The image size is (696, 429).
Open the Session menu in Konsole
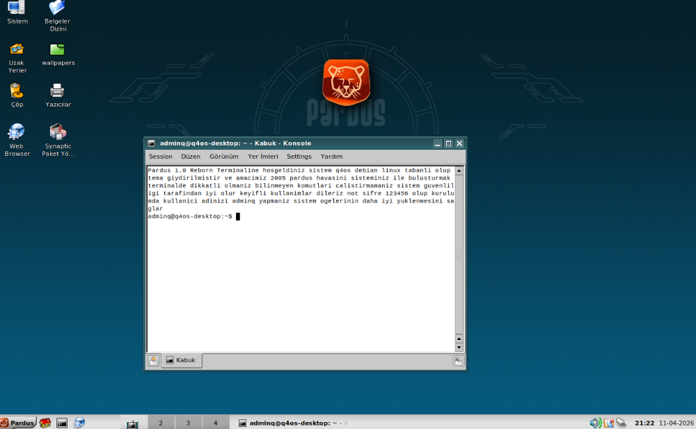coord(160,157)
